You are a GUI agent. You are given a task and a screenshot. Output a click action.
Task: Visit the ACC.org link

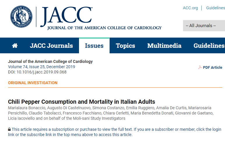190,8
